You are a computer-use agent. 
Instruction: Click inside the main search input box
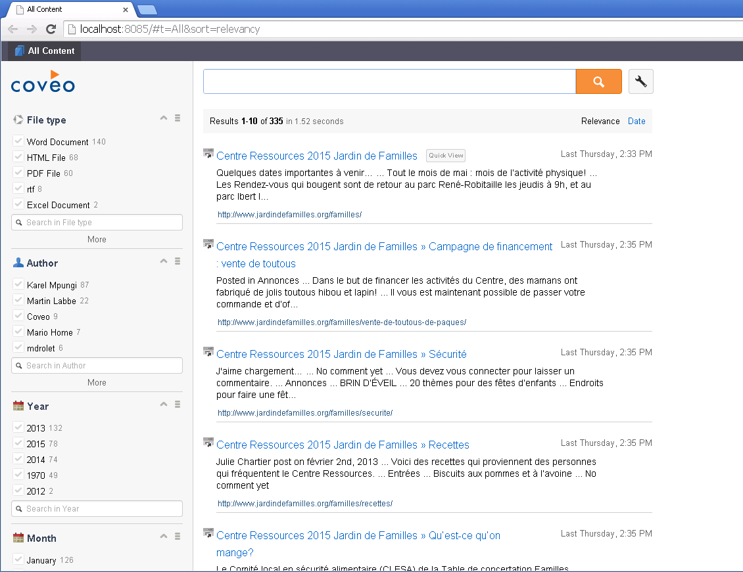(388, 81)
